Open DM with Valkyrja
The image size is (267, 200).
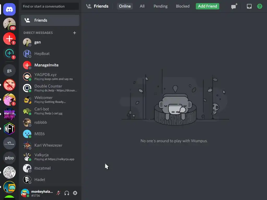50,157
